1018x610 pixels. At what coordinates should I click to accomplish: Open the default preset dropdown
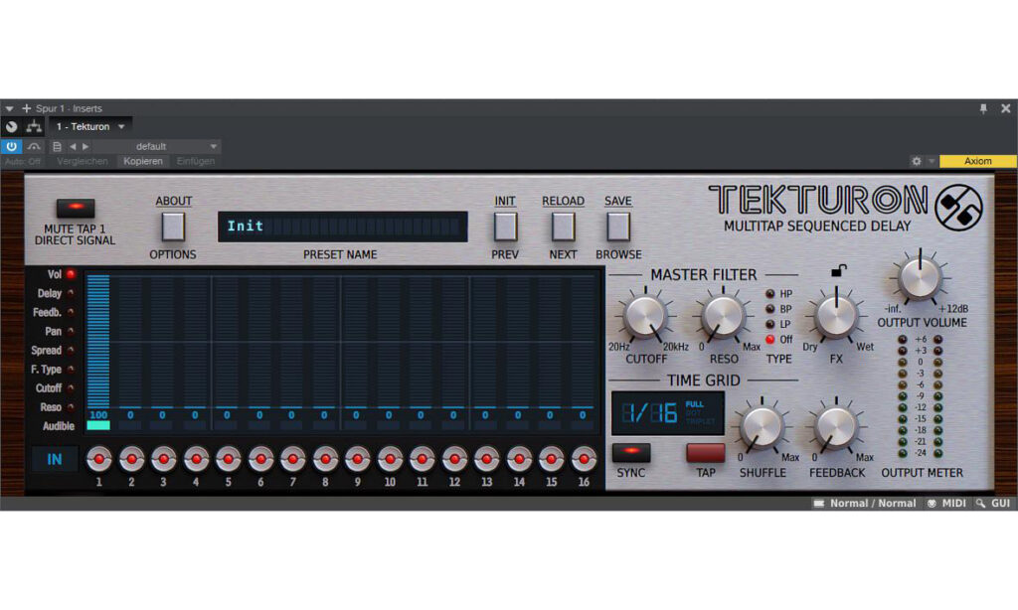point(156,147)
